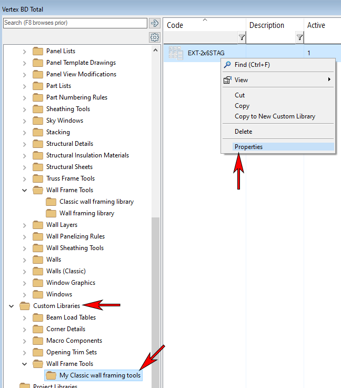
Task: Expand the Corner Details node
Action: (25, 330)
